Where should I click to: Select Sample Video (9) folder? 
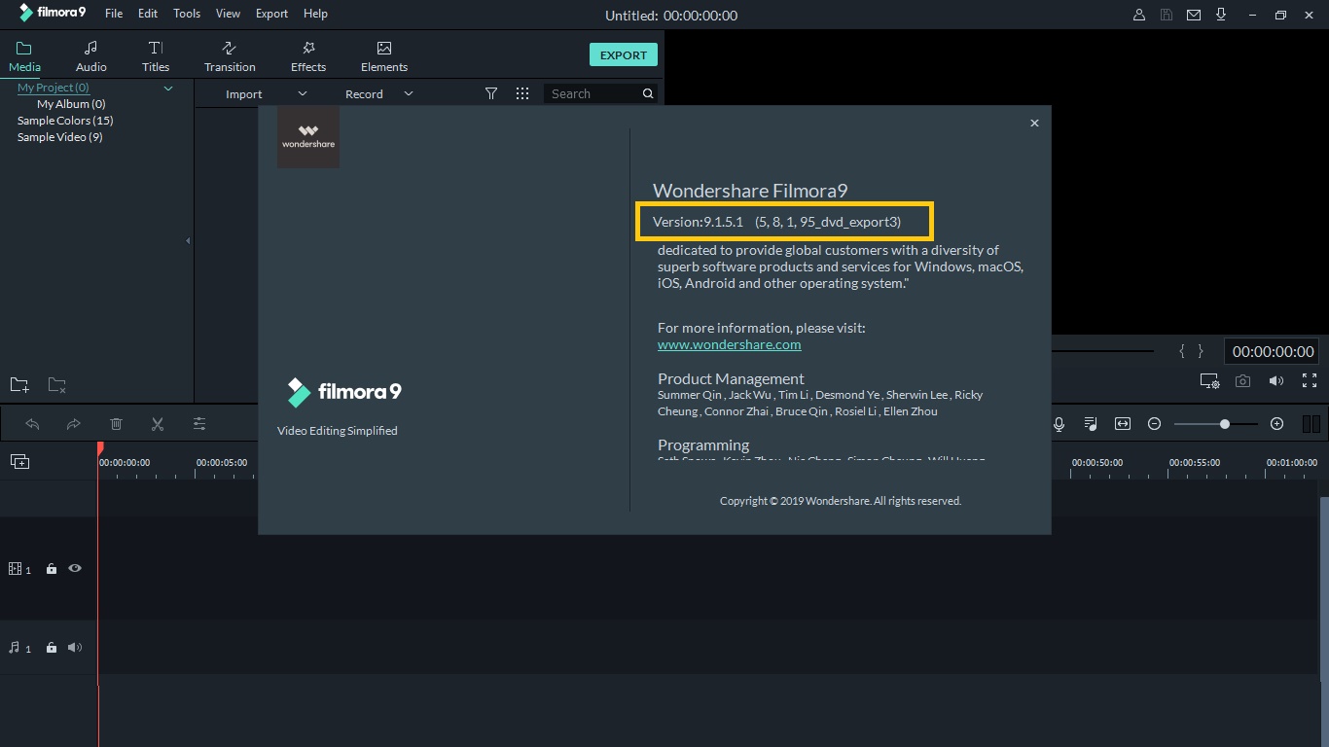tap(59, 137)
